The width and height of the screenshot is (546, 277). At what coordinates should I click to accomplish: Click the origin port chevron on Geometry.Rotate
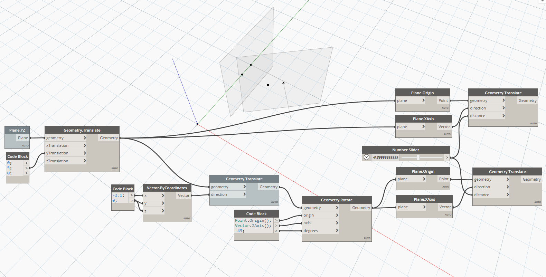click(337, 215)
